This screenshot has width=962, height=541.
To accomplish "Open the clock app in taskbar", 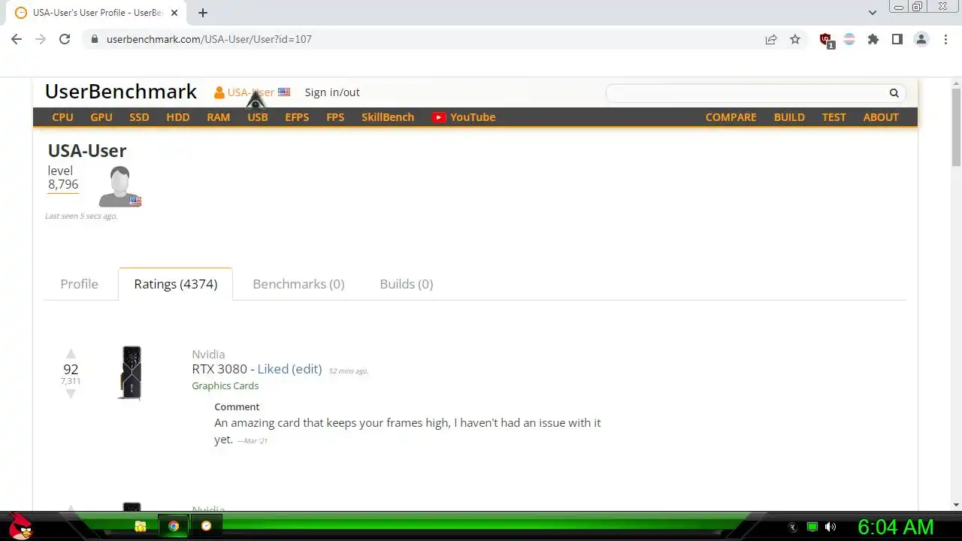I will (207, 527).
